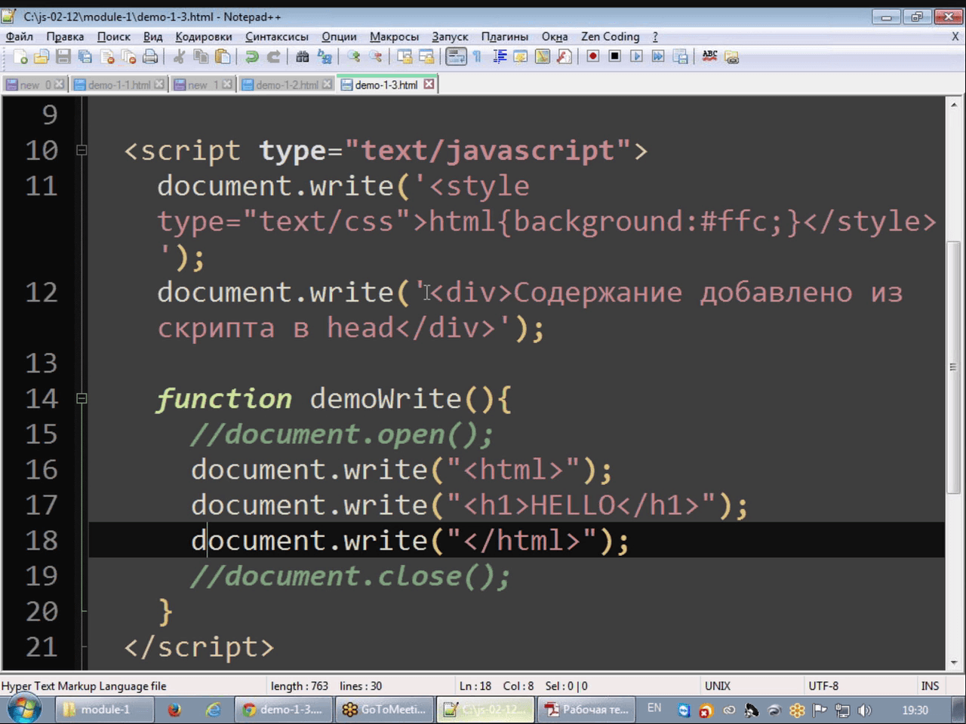The width and height of the screenshot is (966, 724).
Task: Open the module-1 folder in the taskbar
Action: (104, 710)
